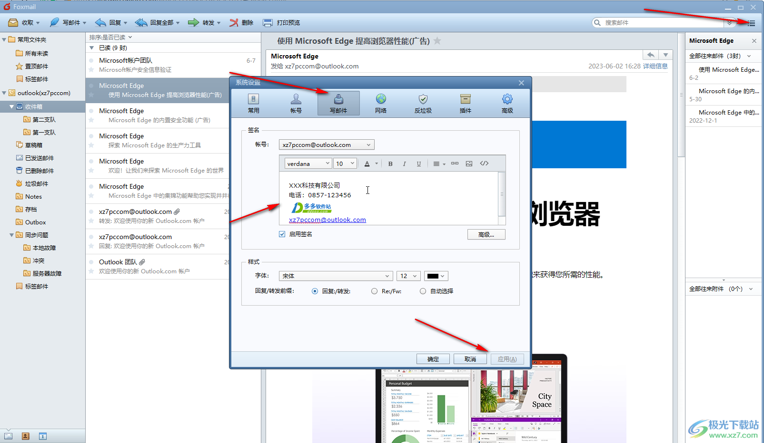
Task: Click the signature editor vertical scrollbar
Action: pos(502,194)
